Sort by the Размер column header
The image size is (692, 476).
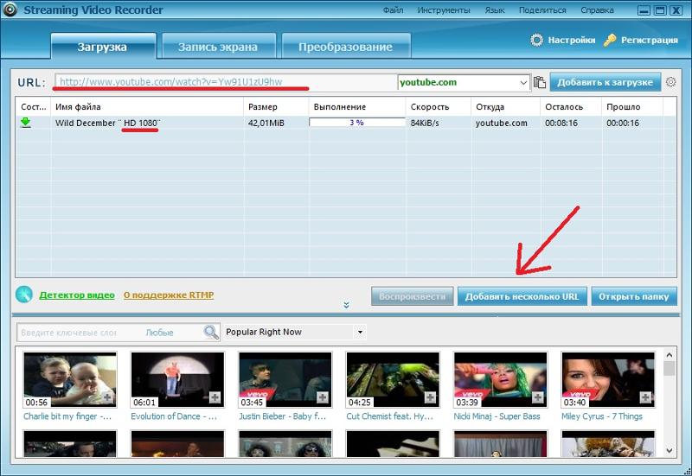[276, 106]
